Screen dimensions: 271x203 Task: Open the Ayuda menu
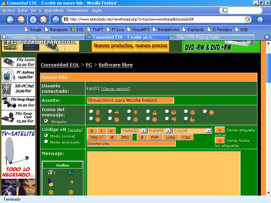pos(97,10)
